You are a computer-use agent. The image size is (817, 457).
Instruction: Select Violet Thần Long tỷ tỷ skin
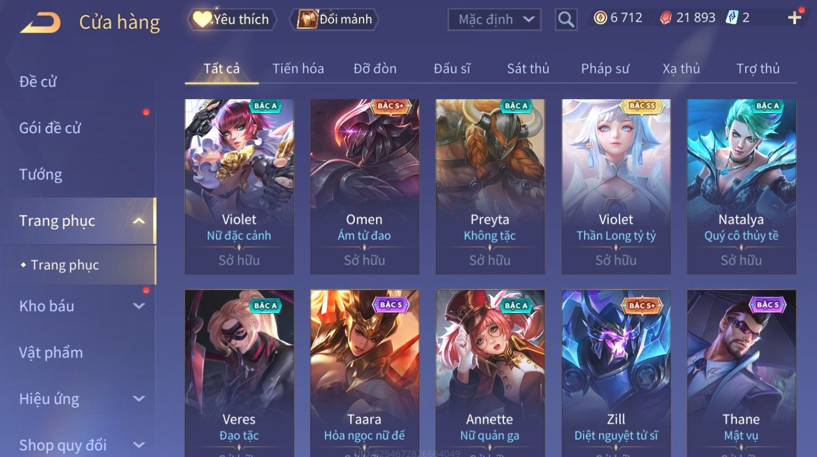tap(616, 186)
